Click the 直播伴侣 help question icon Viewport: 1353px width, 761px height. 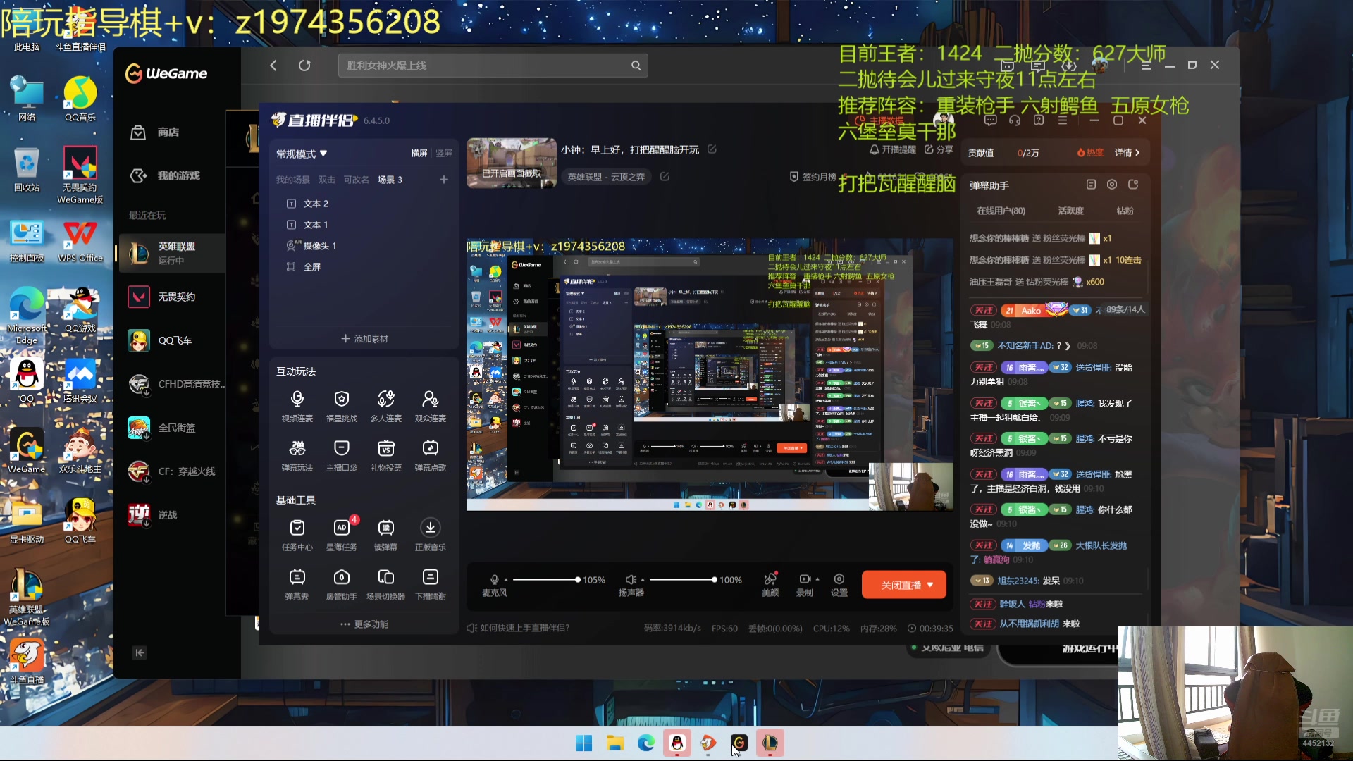point(1039,120)
